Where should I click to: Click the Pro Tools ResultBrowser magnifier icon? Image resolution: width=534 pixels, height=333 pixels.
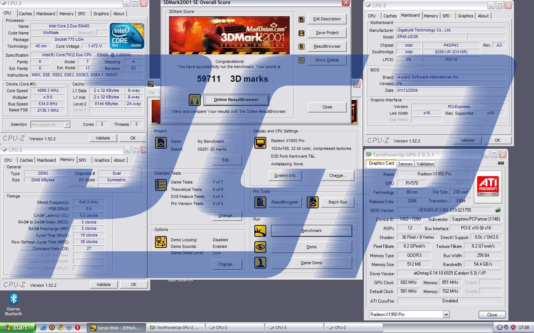pyautogui.click(x=260, y=202)
